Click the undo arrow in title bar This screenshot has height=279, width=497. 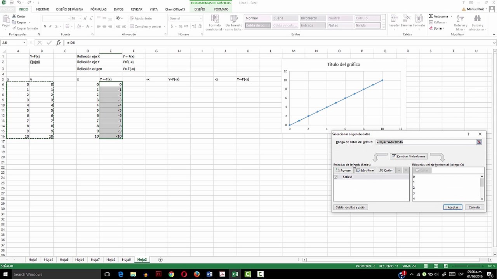(19, 3)
